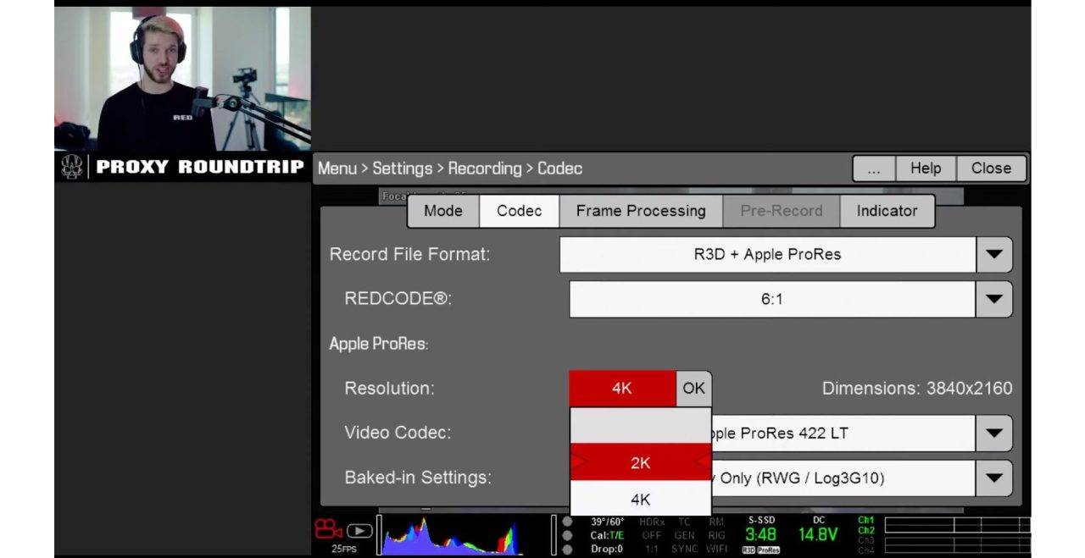The width and height of the screenshot is (1085, 558).
Task: Choose 4K in the resolution list
Action: [640, 499]
